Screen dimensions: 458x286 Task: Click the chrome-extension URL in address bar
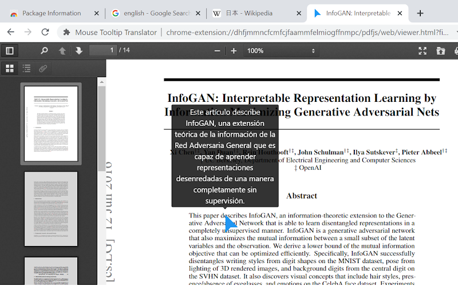pos(307,33)
